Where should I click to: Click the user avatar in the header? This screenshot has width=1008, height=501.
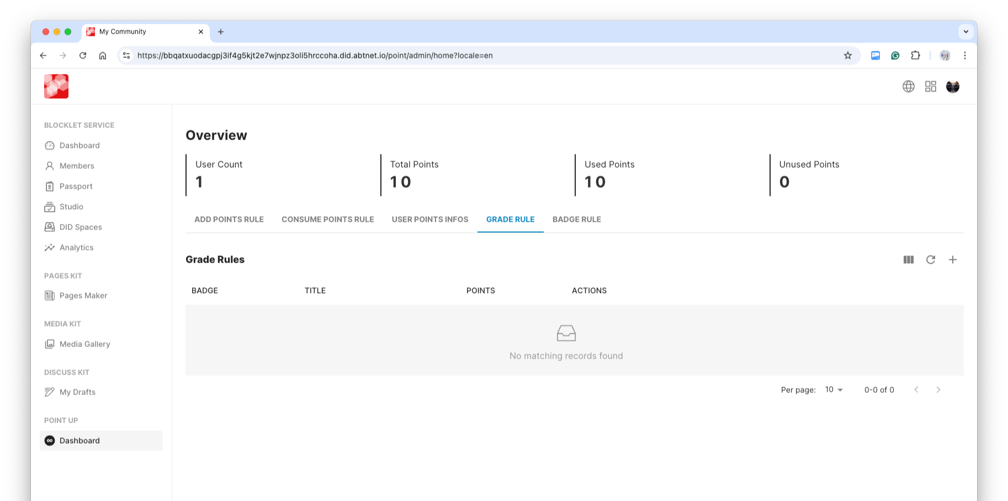click(952, 87)
